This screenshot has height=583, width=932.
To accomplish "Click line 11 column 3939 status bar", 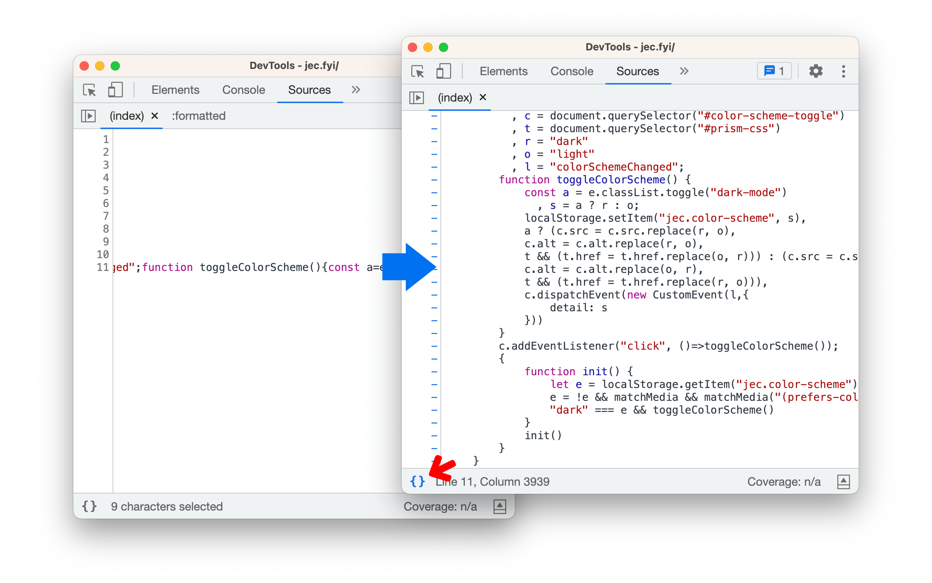I will [493, 481].
